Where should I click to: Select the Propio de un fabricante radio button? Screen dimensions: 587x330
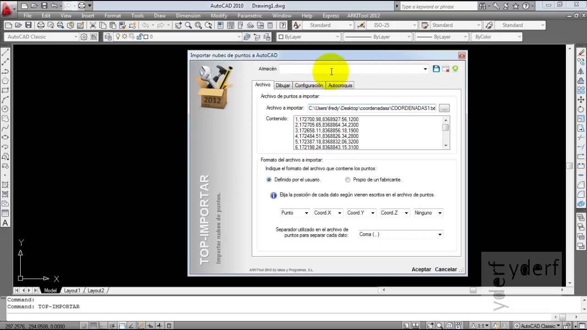pos(348,180)
